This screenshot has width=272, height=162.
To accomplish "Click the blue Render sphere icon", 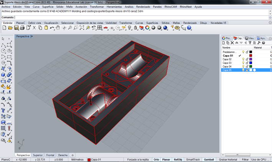I will tap(165, 28).
